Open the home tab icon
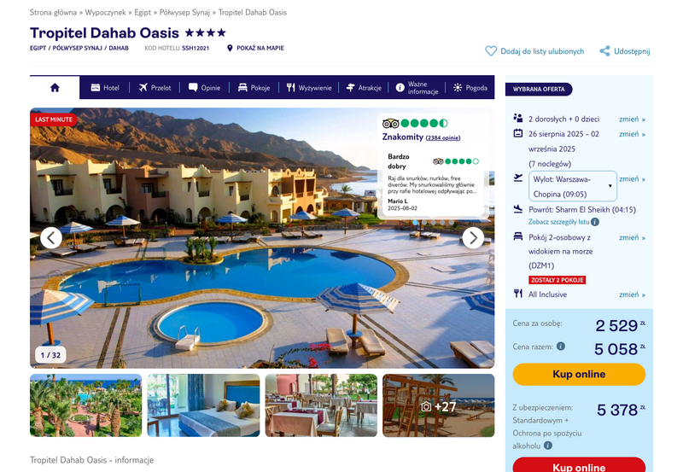This screenshot has width=683, height=472. (55, 88)
